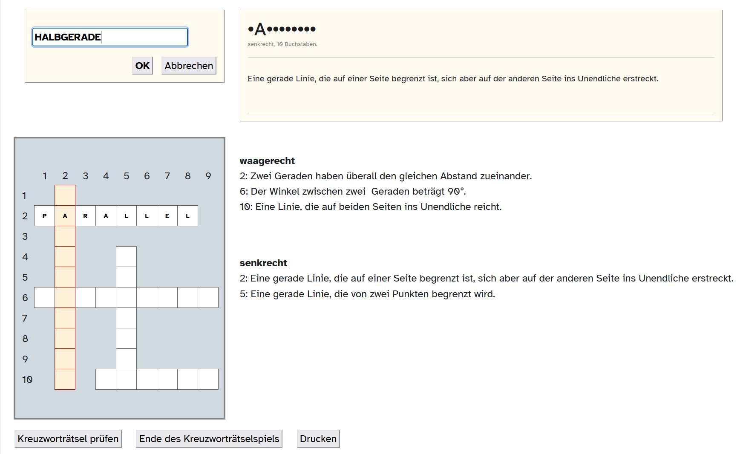743x454 pixels.
Task: Select senkrecht clue 5 about line between two points
Action: click(x=367, y=294)
